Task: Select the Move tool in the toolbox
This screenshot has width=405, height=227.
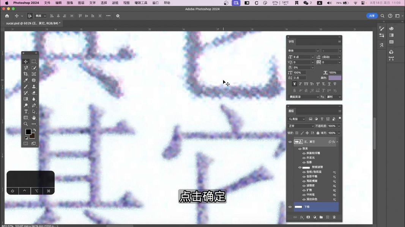Action: [x=25, y=62]
